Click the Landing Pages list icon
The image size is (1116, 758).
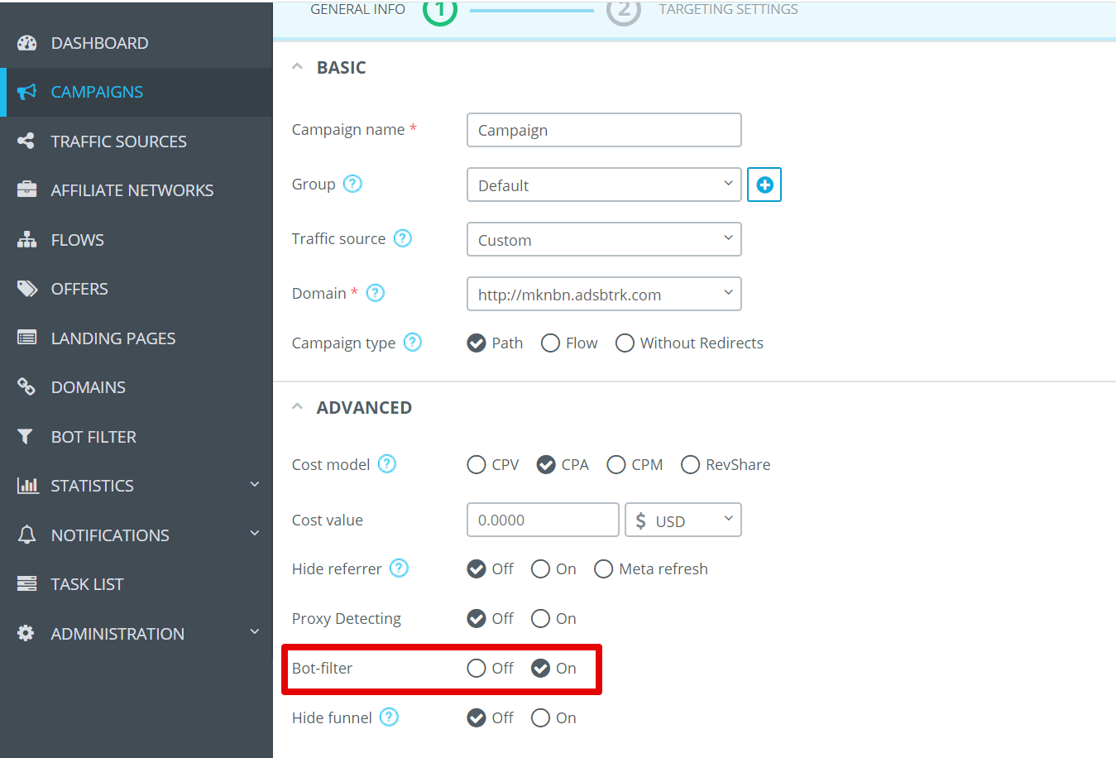click(26, 338)
